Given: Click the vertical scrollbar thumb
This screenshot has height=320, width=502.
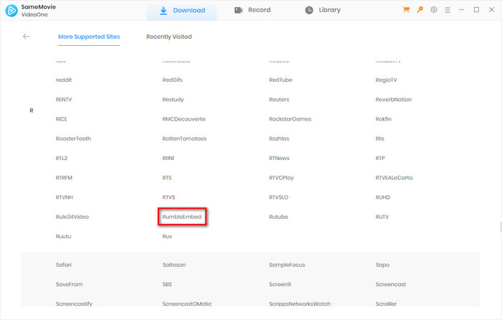Looking at the screenshot, I should 501,227.
